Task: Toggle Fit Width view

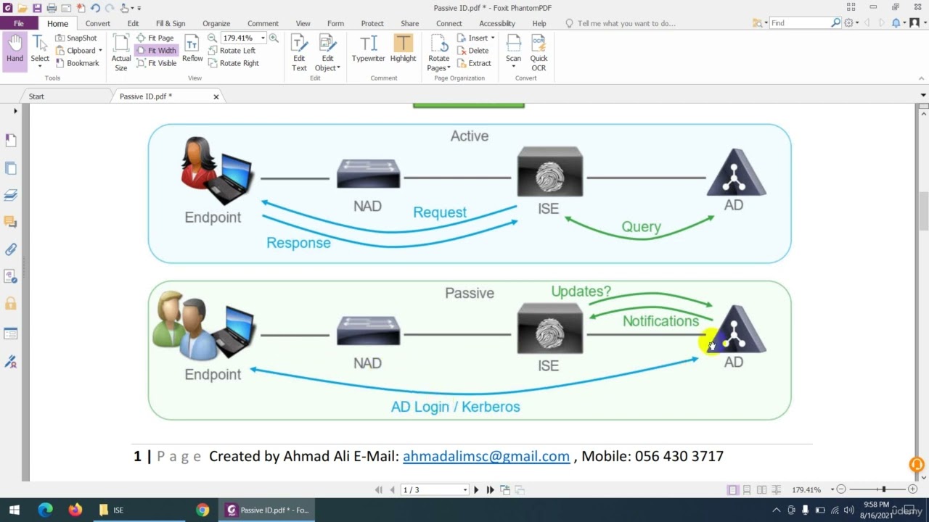Action: tap(156, 51)
